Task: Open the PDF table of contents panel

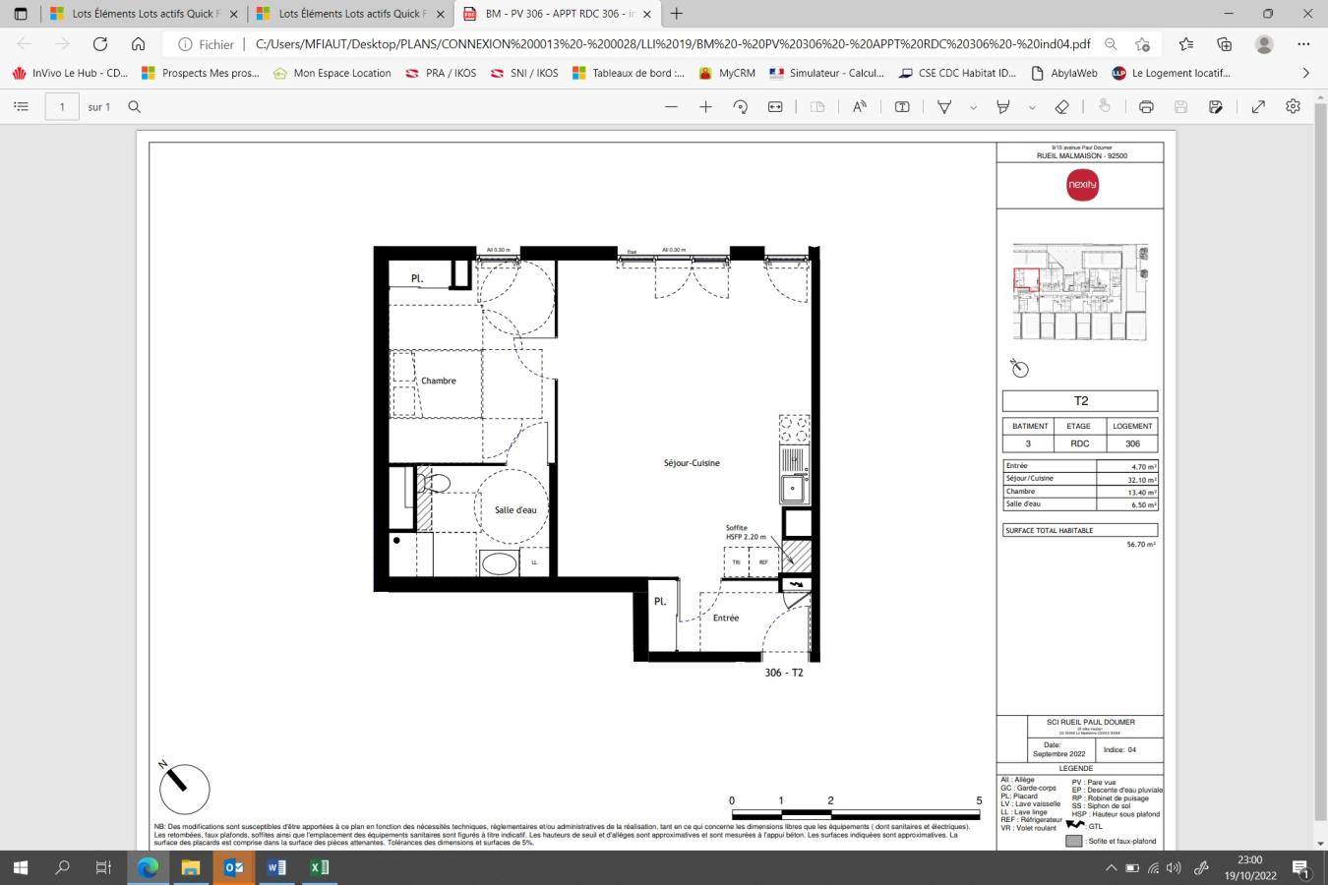Action: [x=21, y=107]
